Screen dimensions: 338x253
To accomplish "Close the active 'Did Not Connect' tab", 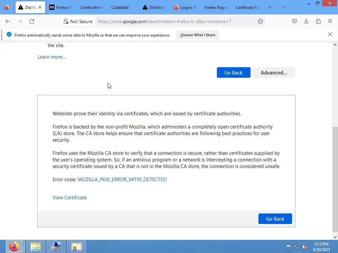I will 40,7.
